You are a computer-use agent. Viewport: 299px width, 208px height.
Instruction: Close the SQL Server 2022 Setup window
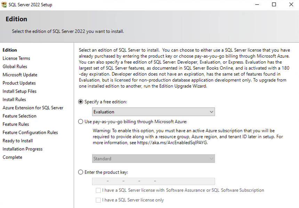[291, 5]
